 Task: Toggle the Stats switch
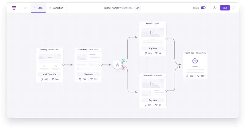coord(203,8)
